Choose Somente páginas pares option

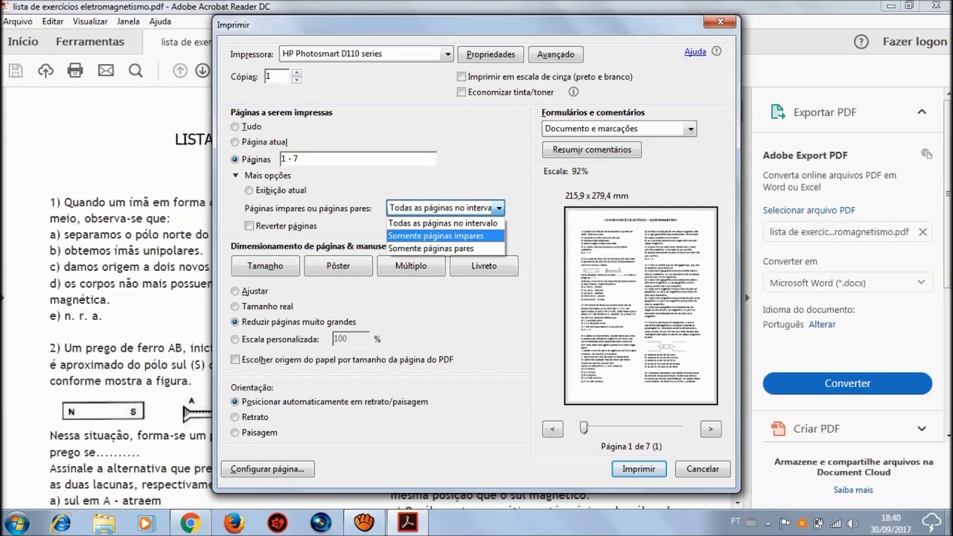point(446,249)
